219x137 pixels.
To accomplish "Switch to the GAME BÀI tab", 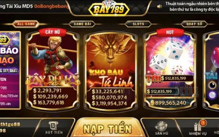I will (82, 24).
